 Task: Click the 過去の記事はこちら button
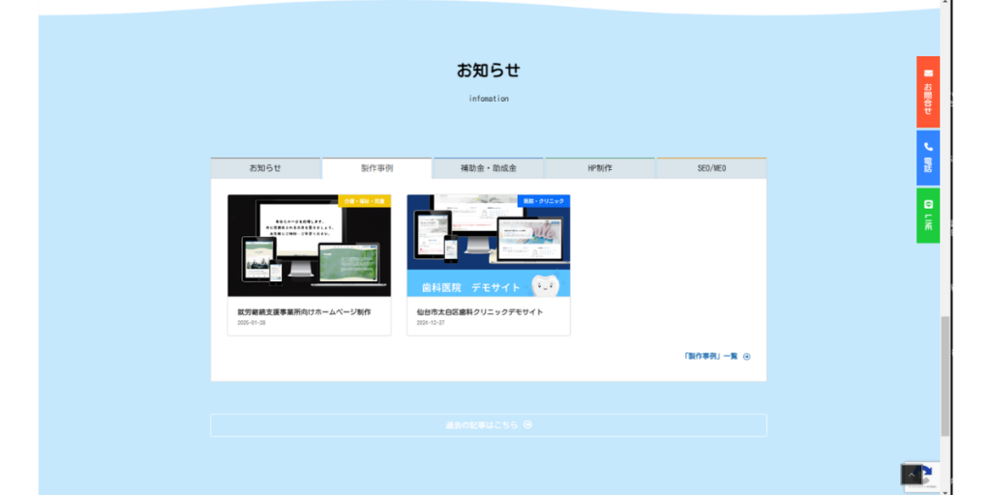[x=488, y=424]
